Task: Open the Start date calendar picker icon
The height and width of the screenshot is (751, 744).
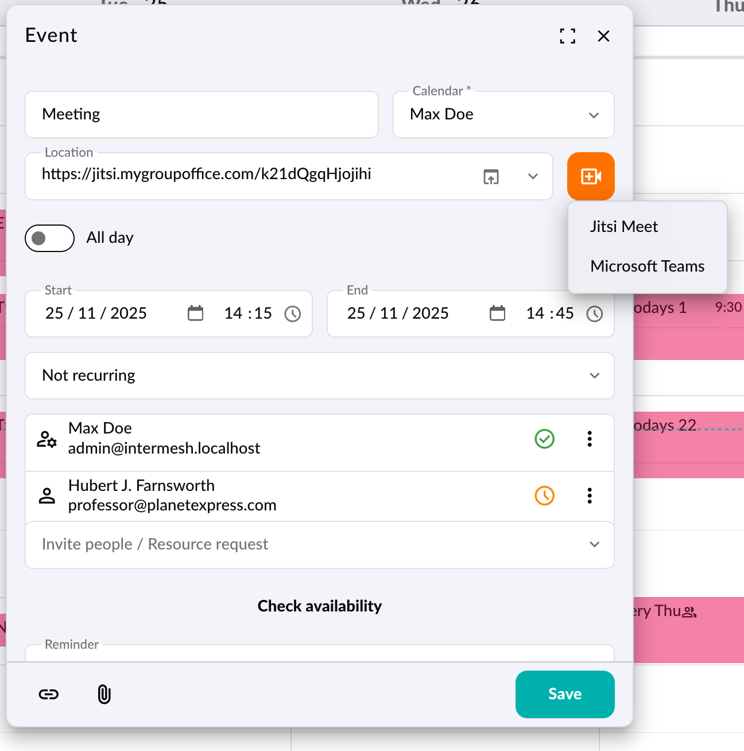Action: coord(195,313)
